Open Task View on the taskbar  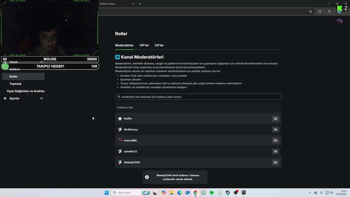tap(155, 193)
